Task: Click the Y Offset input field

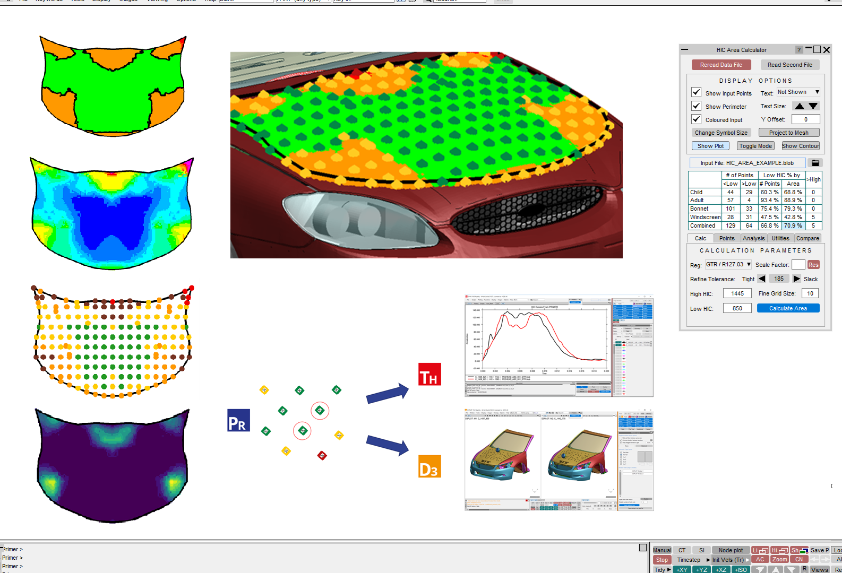Action: click(805, 119)
